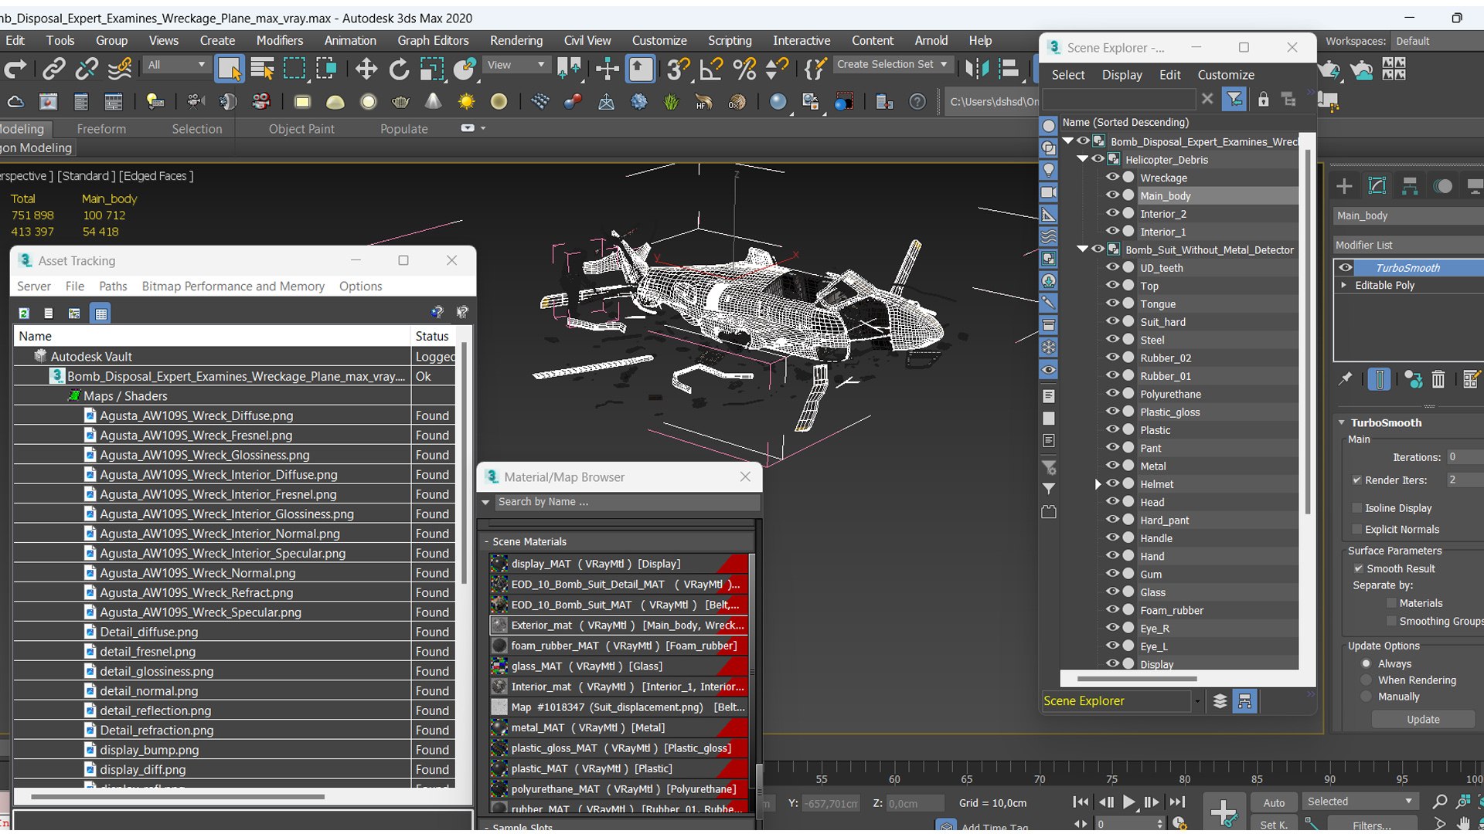Viewport: 1484px width, 834px height.
Task: Open Hierarchy panel tab icon
Action: coord(1410,186)
